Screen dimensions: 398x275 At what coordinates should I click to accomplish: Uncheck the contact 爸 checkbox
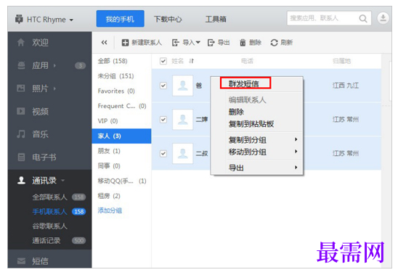163,86
